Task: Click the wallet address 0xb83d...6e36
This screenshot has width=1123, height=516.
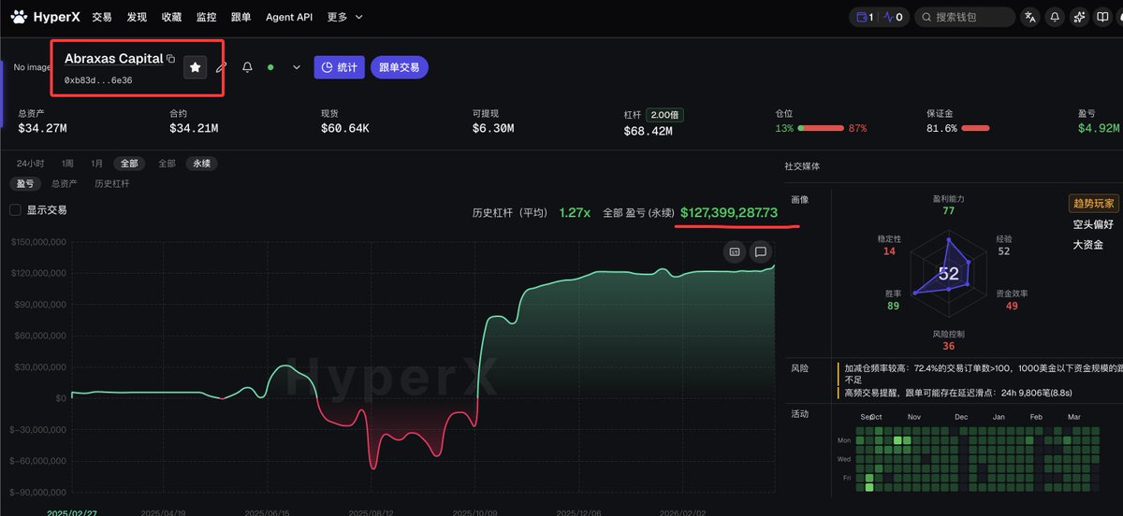Action: [x=98, y=80]
